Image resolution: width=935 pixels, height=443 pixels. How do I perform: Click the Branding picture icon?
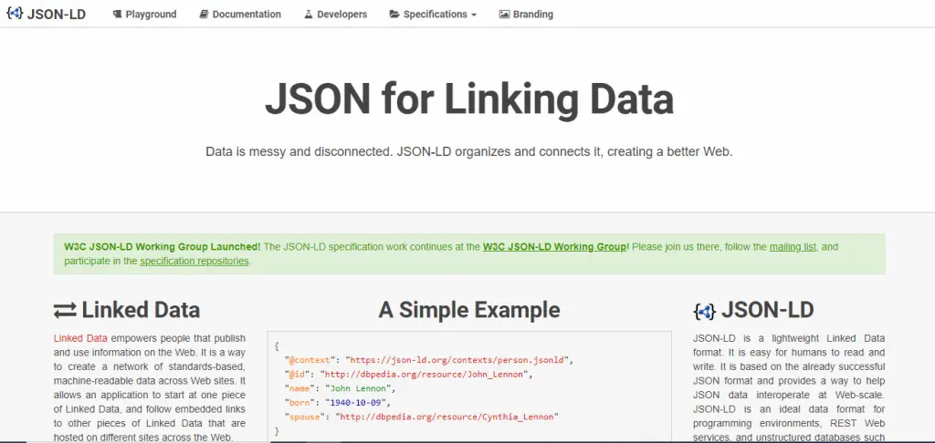click(x=504, y=15)
